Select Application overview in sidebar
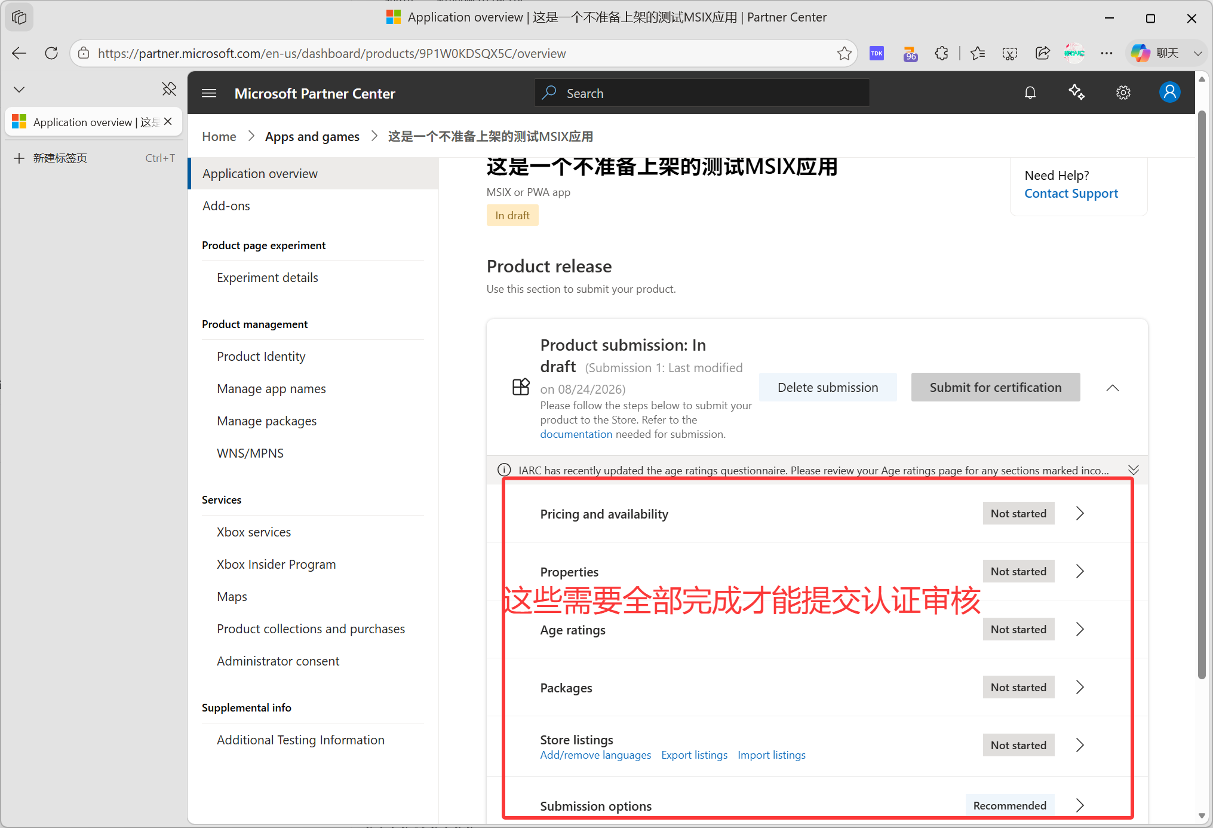This screenshot has width=1213, height=828. (314, 173)
